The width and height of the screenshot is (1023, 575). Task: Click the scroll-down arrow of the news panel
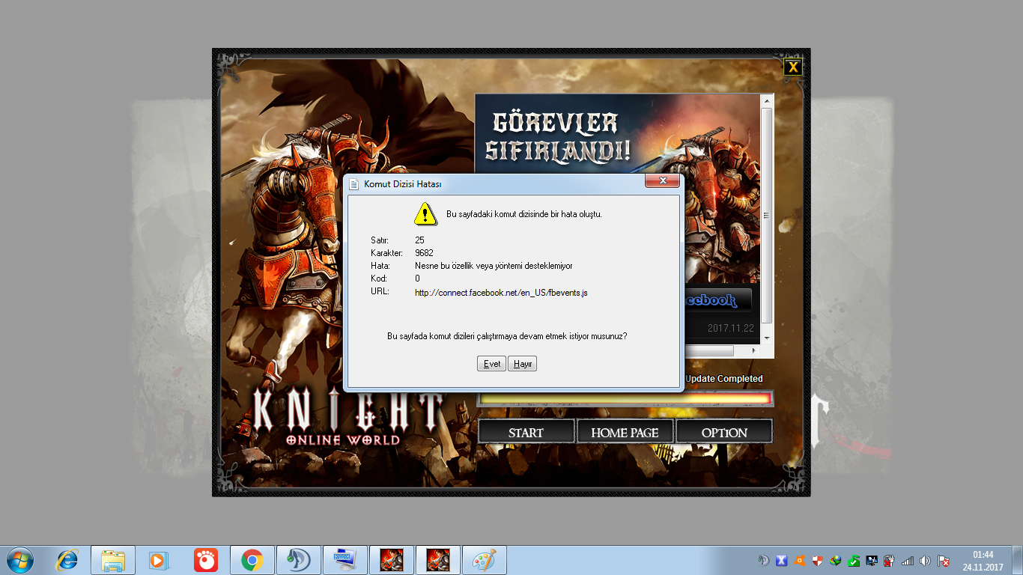coord(766,338)
